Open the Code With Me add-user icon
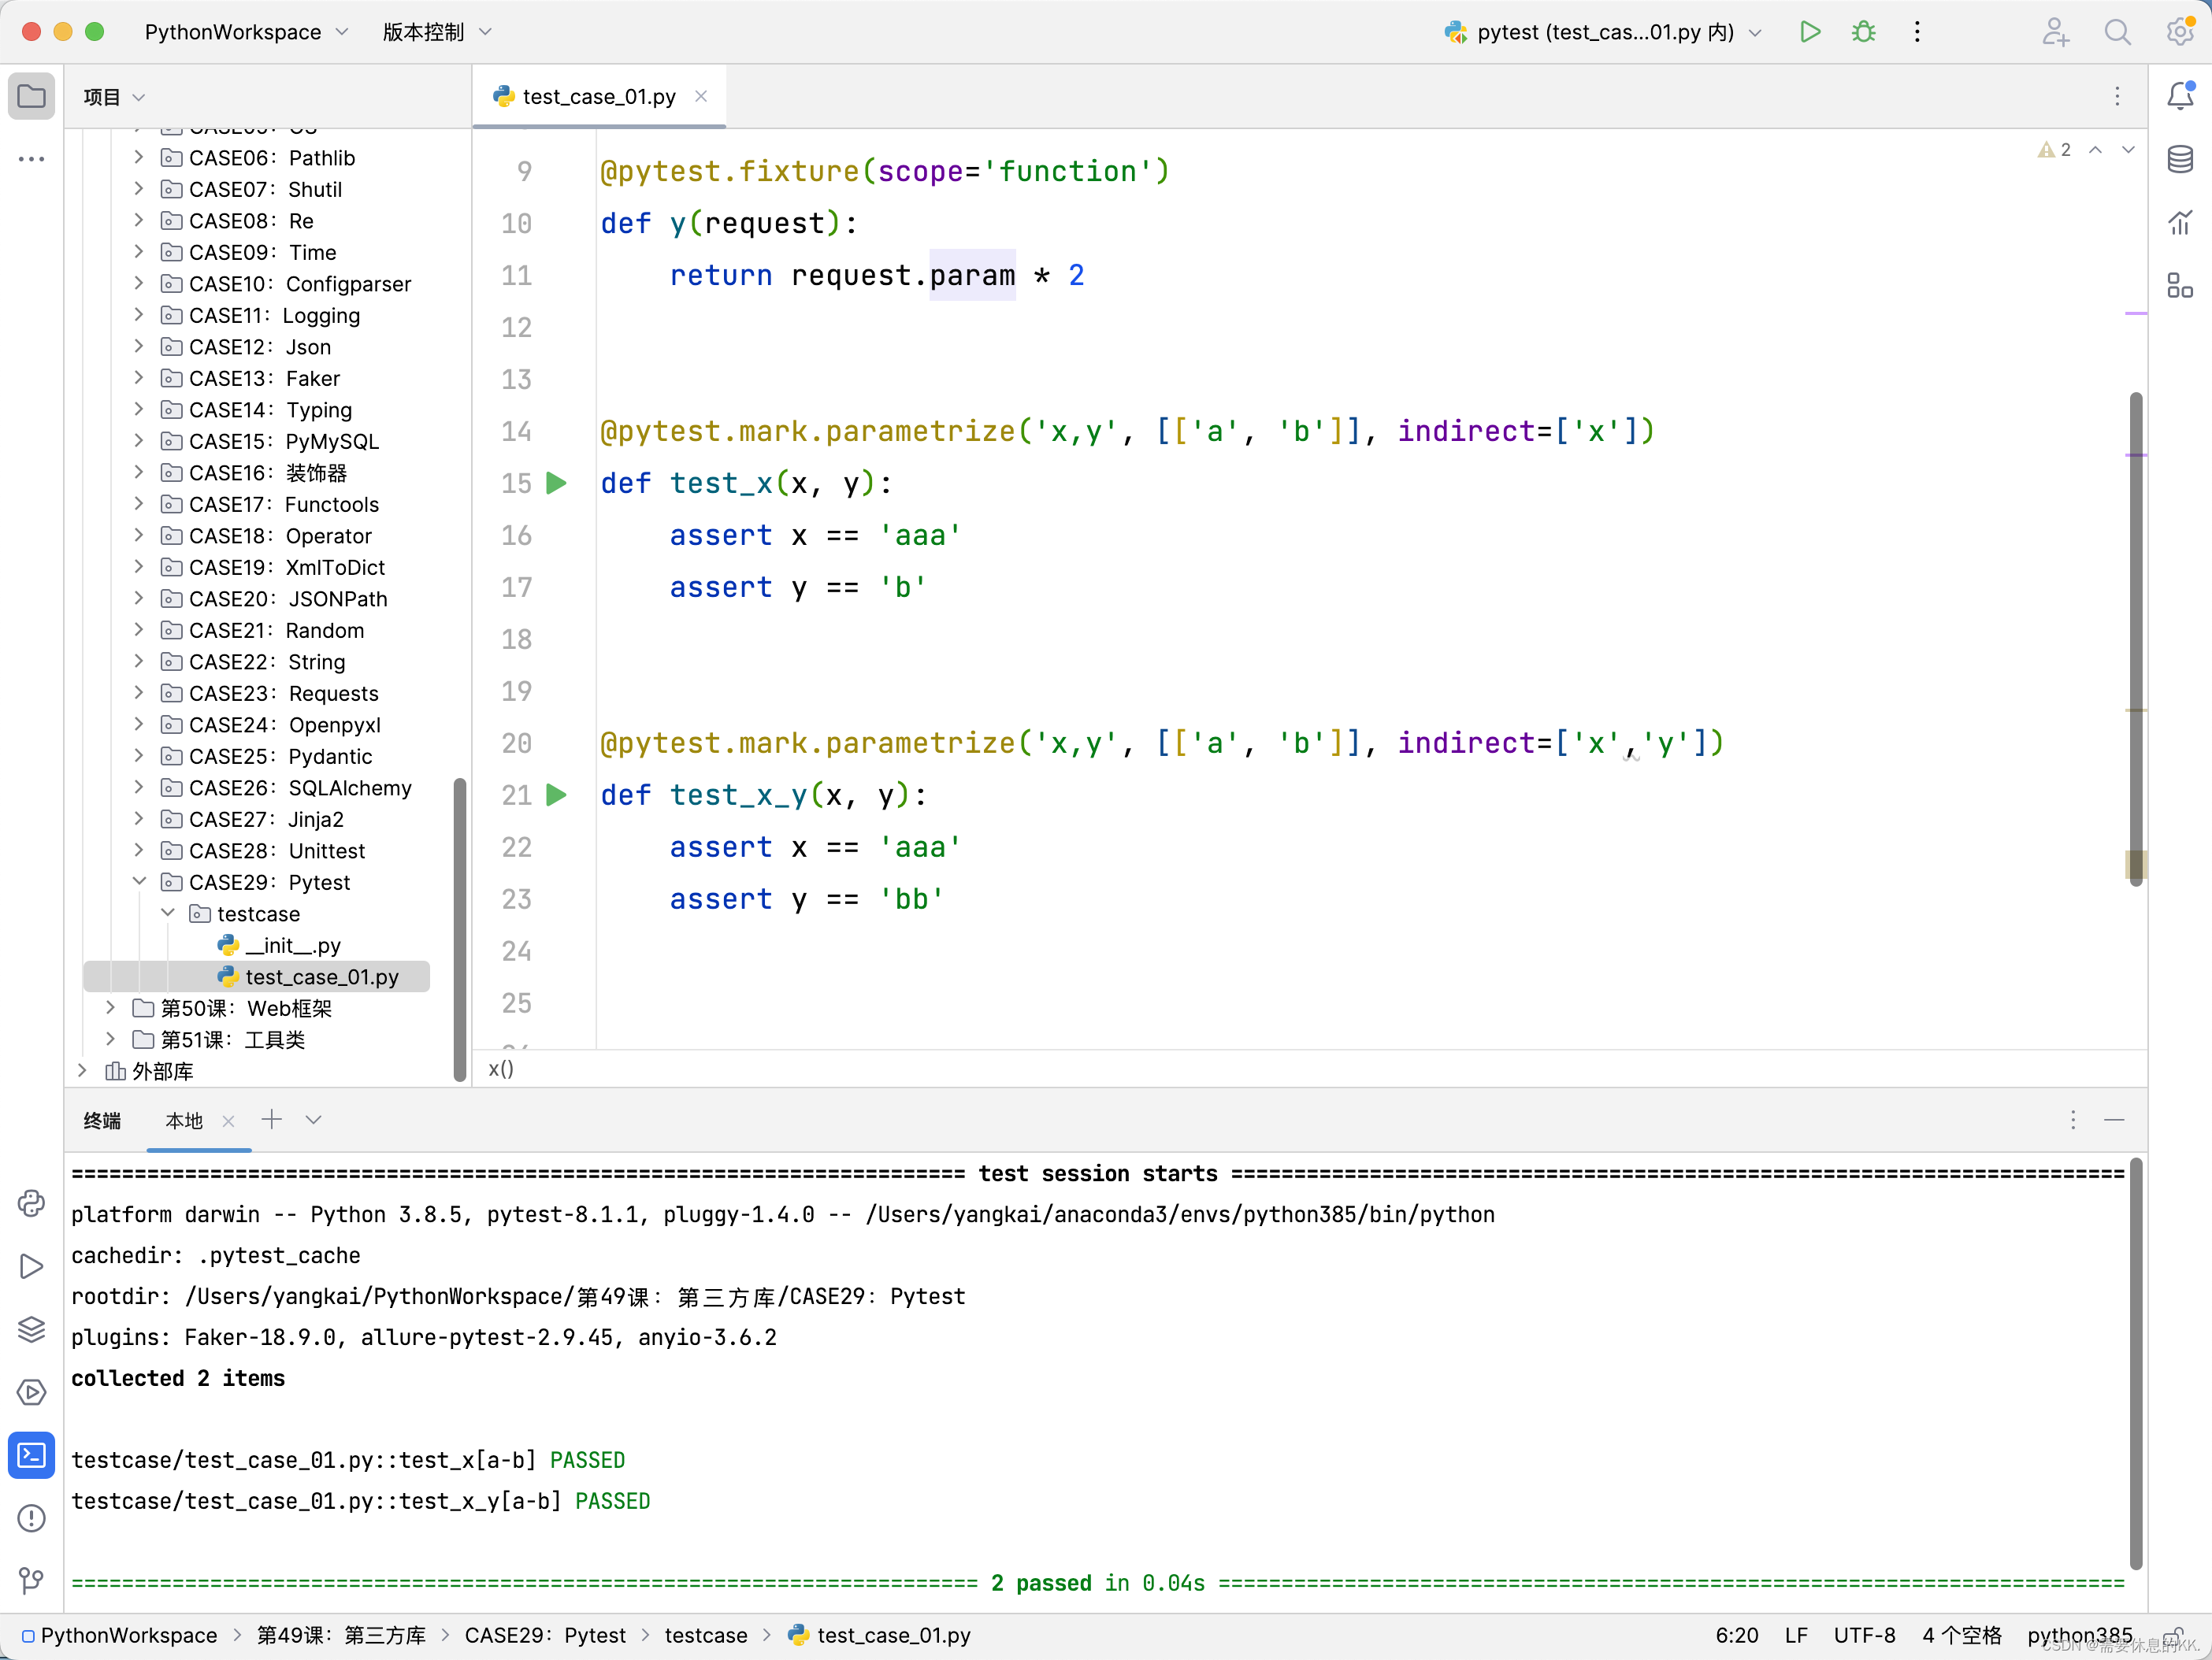 pyautogui.click(x=2055, y=32)
